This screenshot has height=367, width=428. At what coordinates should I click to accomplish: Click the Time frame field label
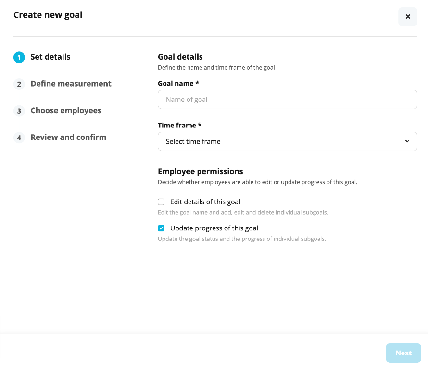point(179,126)
